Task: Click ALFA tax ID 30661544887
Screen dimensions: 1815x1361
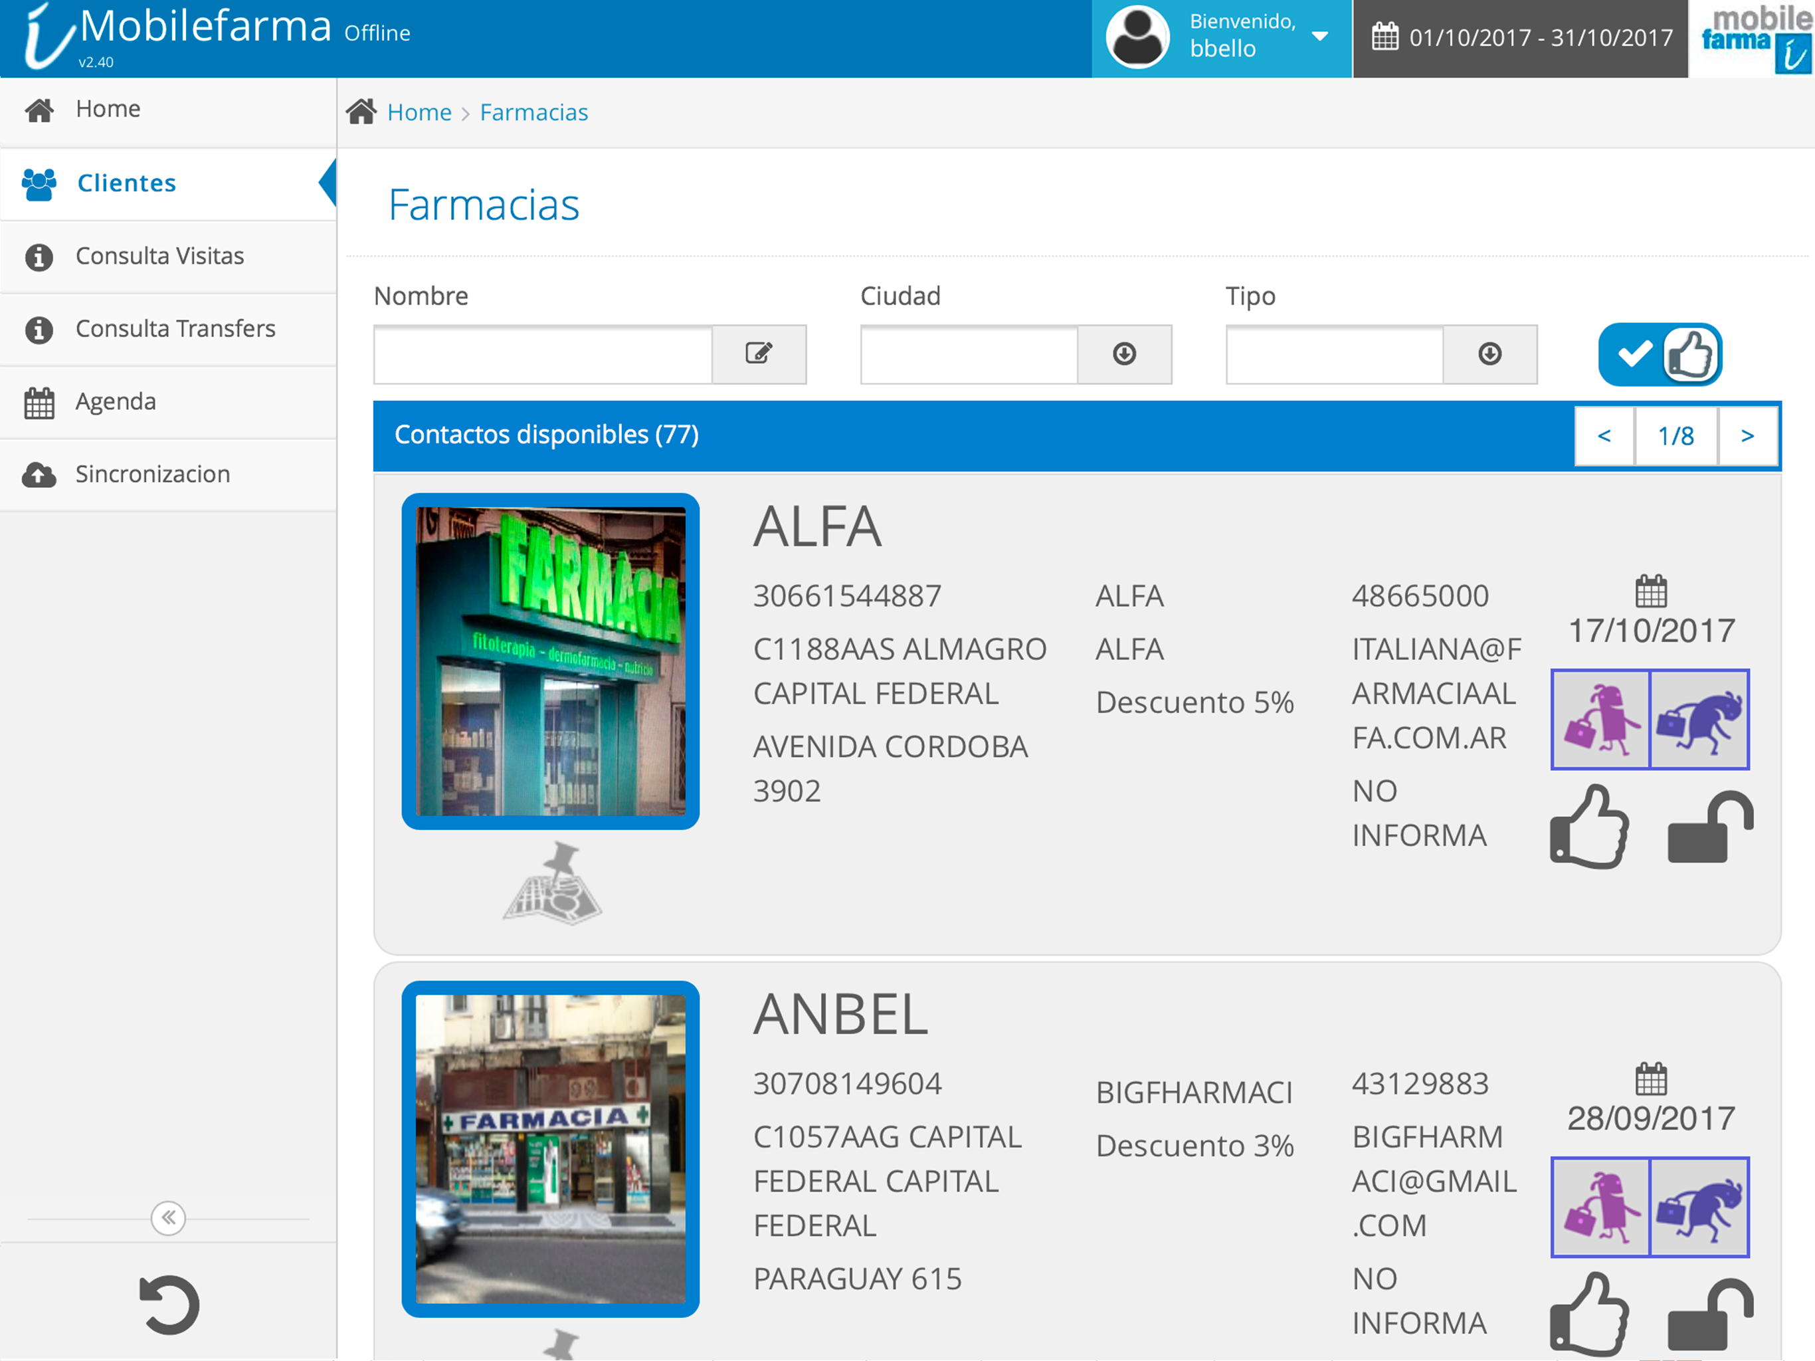Action: (848, 596)
